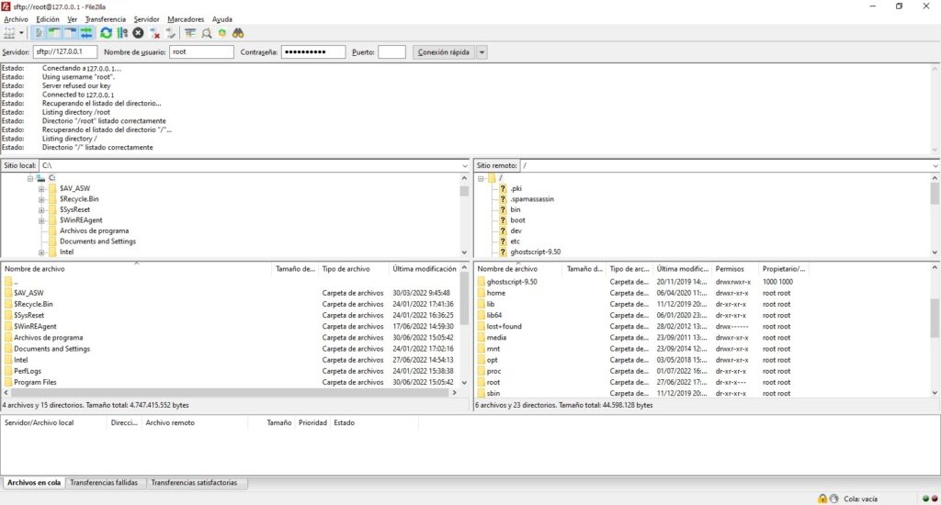The height and width of the screenshot is (505, 941).
Task: Expand the $Recycle.Bin tree folder
Action: (41, 199)
